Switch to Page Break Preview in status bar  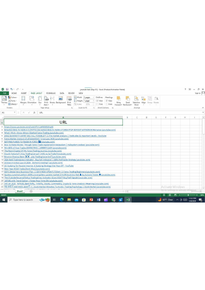pos(175,195)
